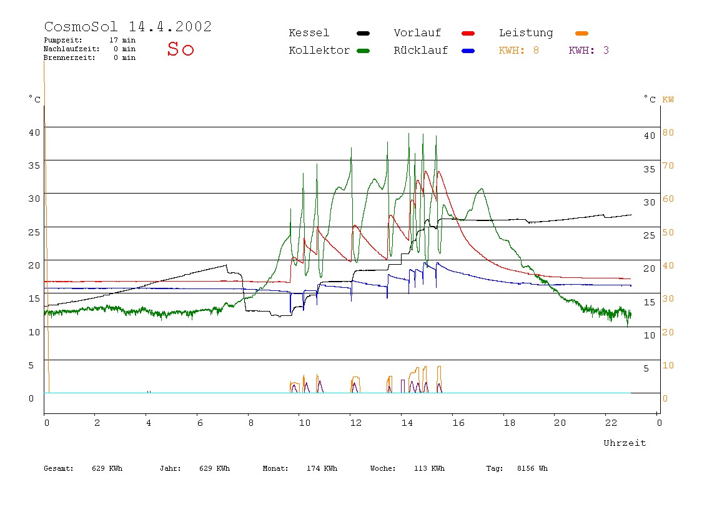Click the 'Jahr:' summary label

pyautogui.click(x=171, y=468)
